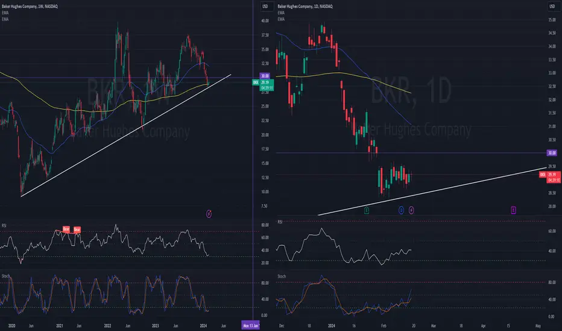This screenshot has width=562, height=331.
Task: Select the white trendline on the daily chart
Action: 432,191
